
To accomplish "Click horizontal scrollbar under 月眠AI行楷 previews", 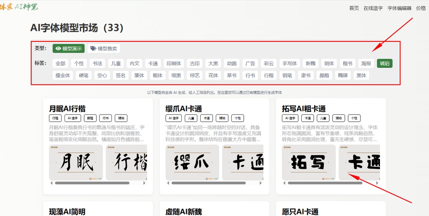I will 92,183.
